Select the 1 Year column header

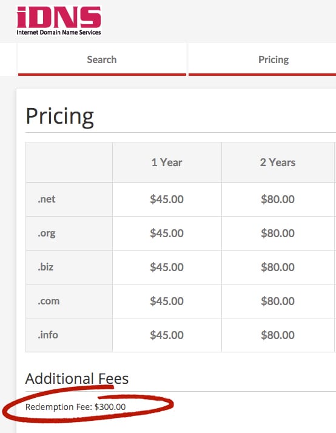pyautogui.click(x=167, y=163)
